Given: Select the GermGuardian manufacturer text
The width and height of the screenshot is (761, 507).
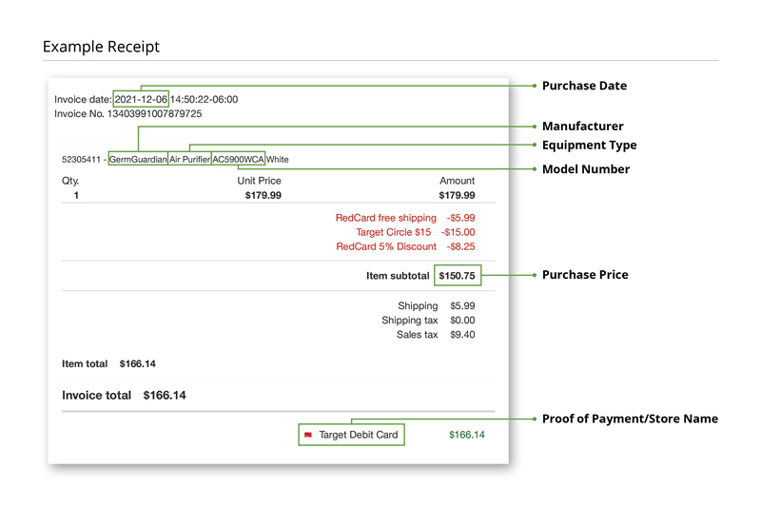Looking at the screenshot, I should point(138,160).
